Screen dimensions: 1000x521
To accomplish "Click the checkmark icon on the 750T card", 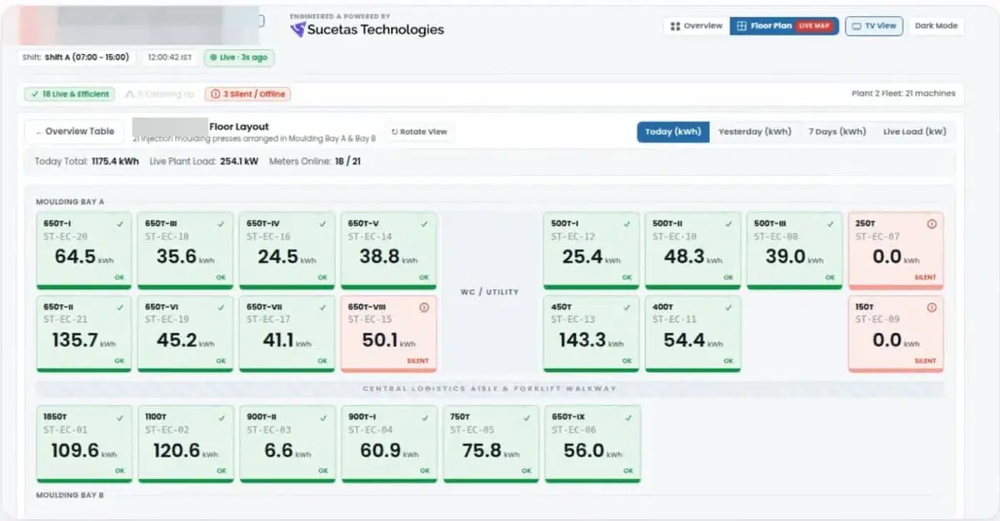I will [x=527, y=417].
